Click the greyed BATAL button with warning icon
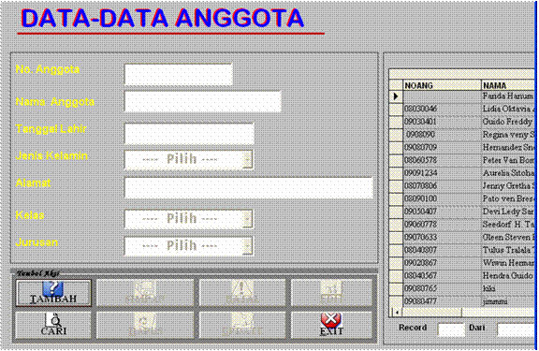 pos(242,293)
